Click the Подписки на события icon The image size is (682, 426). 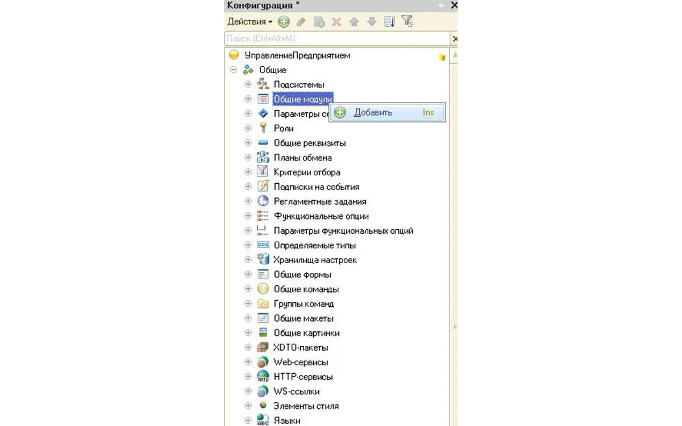click(x=263, y=187)
